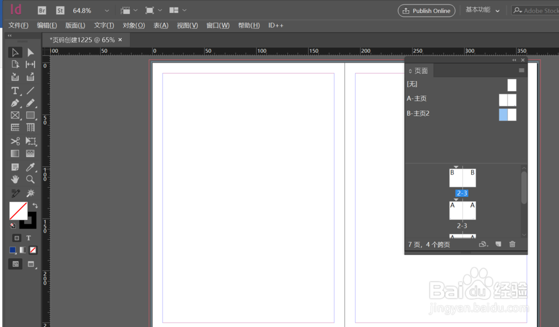Open the 基本功能 workspace switcher
The width and height of the screenshot is (559, 327).
point(483,10)
